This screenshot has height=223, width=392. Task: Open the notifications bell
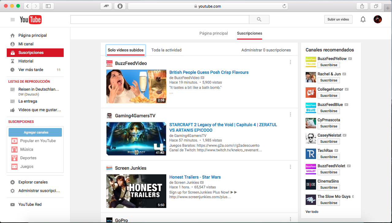click(363, 20)
